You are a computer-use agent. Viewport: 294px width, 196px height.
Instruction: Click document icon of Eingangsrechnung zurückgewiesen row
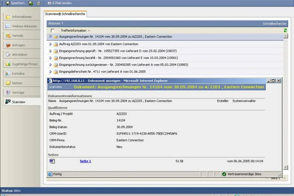pyautogui.click(x=56, y=65)
